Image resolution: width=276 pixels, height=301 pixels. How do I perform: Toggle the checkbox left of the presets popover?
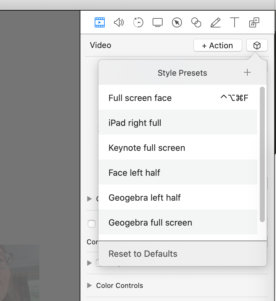click(92, 224)
